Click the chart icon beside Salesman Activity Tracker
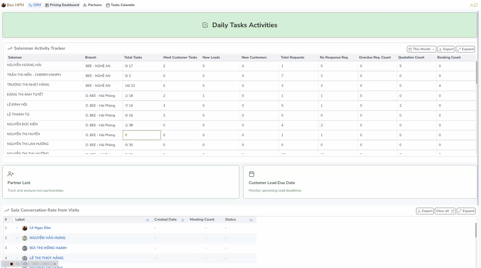 10,48
